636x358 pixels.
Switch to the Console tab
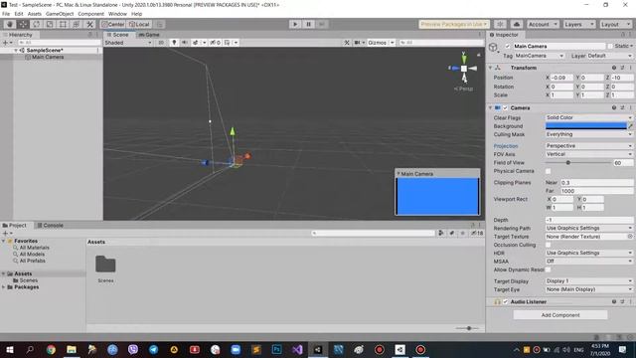(x=50, y=226)
